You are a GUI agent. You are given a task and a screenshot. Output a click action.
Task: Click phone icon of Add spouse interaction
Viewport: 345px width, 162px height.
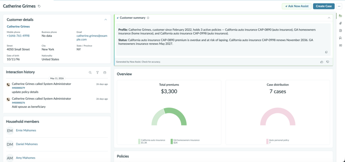tap(8, 99)
